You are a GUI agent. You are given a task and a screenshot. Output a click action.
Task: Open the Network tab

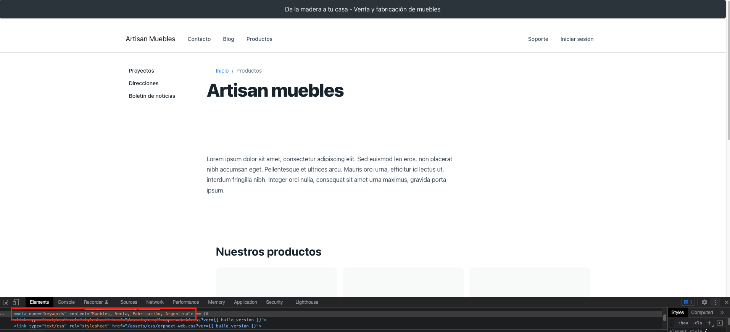pyautogui.click(x=155, y=302)
